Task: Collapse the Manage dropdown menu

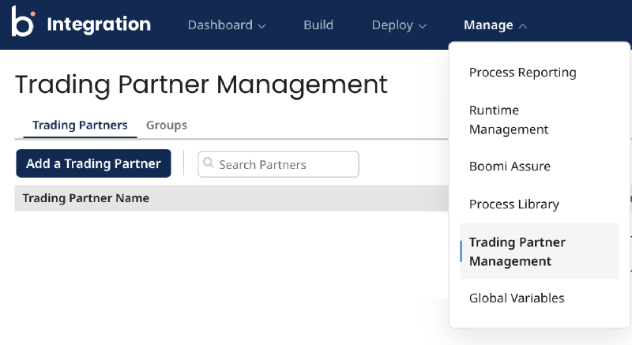Action: (x=495, y=25)
